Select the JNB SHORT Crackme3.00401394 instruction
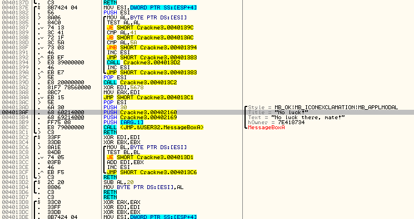The height and width of the screenshot is (219, 414). [x=152, y=48]
